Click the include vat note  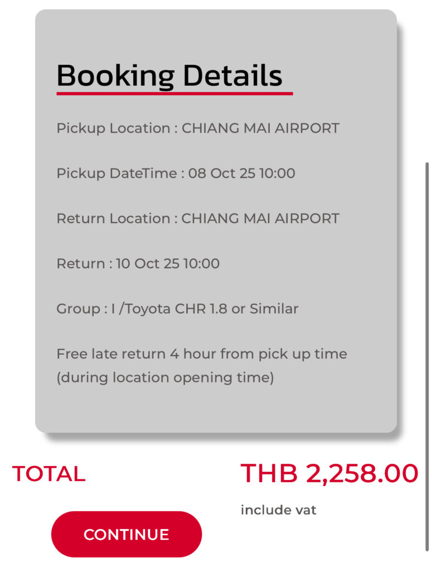tap(278, 510)
